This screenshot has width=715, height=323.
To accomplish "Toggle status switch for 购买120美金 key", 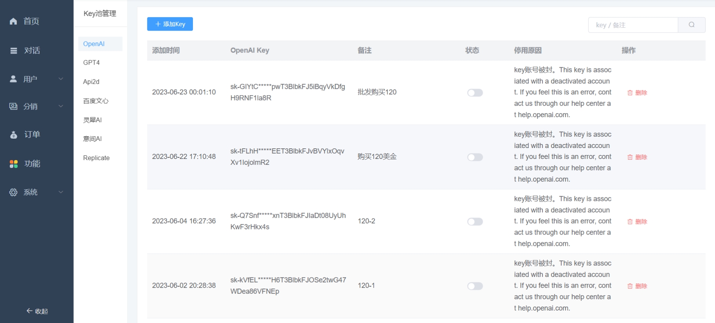I will point(475,157).
